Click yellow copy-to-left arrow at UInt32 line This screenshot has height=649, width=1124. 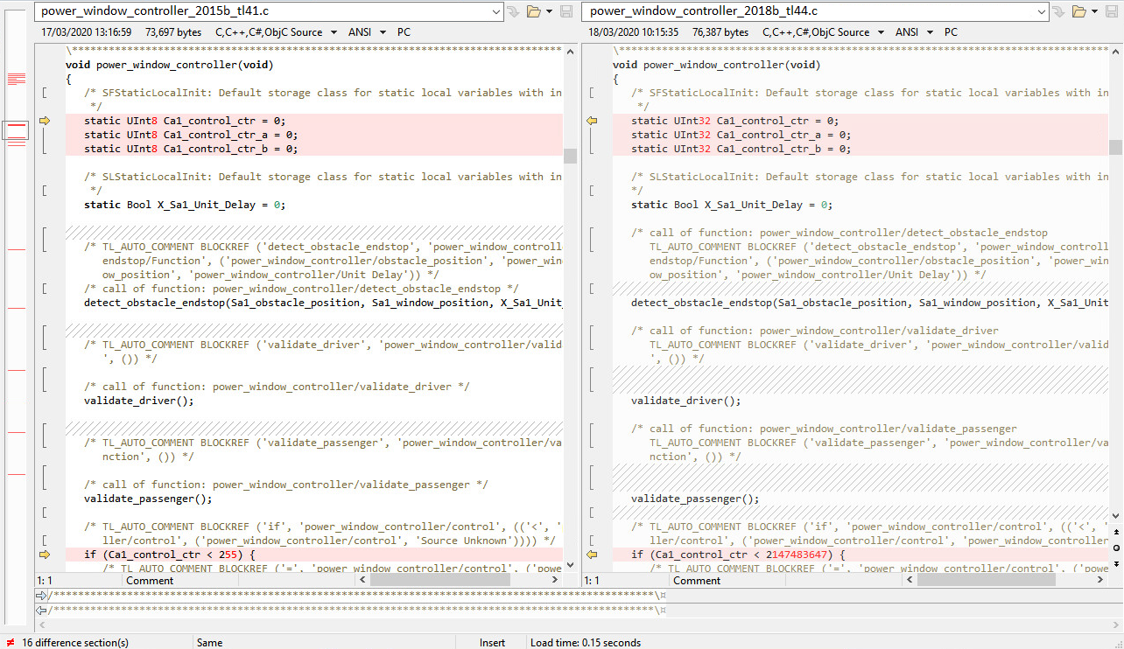point(592,121)
